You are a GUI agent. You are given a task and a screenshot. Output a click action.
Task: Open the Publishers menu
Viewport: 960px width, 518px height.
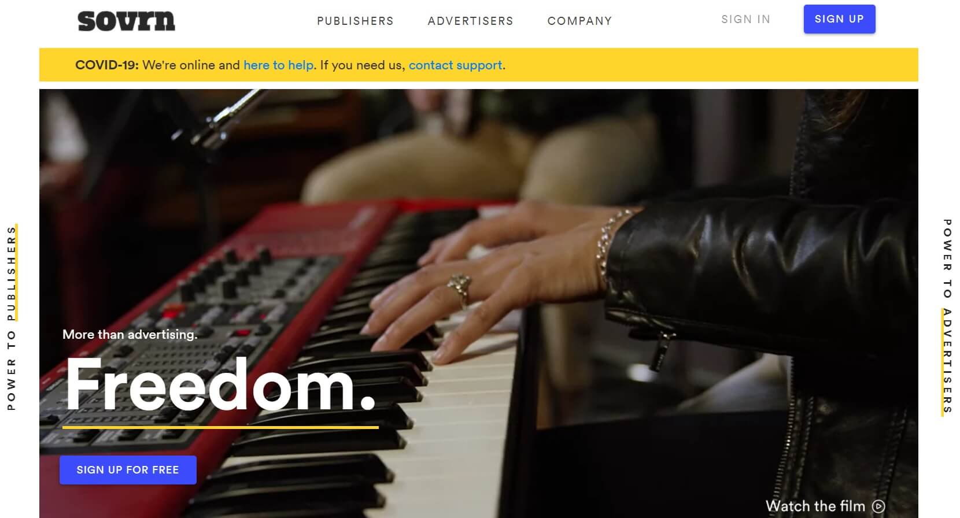pos(355,21)
